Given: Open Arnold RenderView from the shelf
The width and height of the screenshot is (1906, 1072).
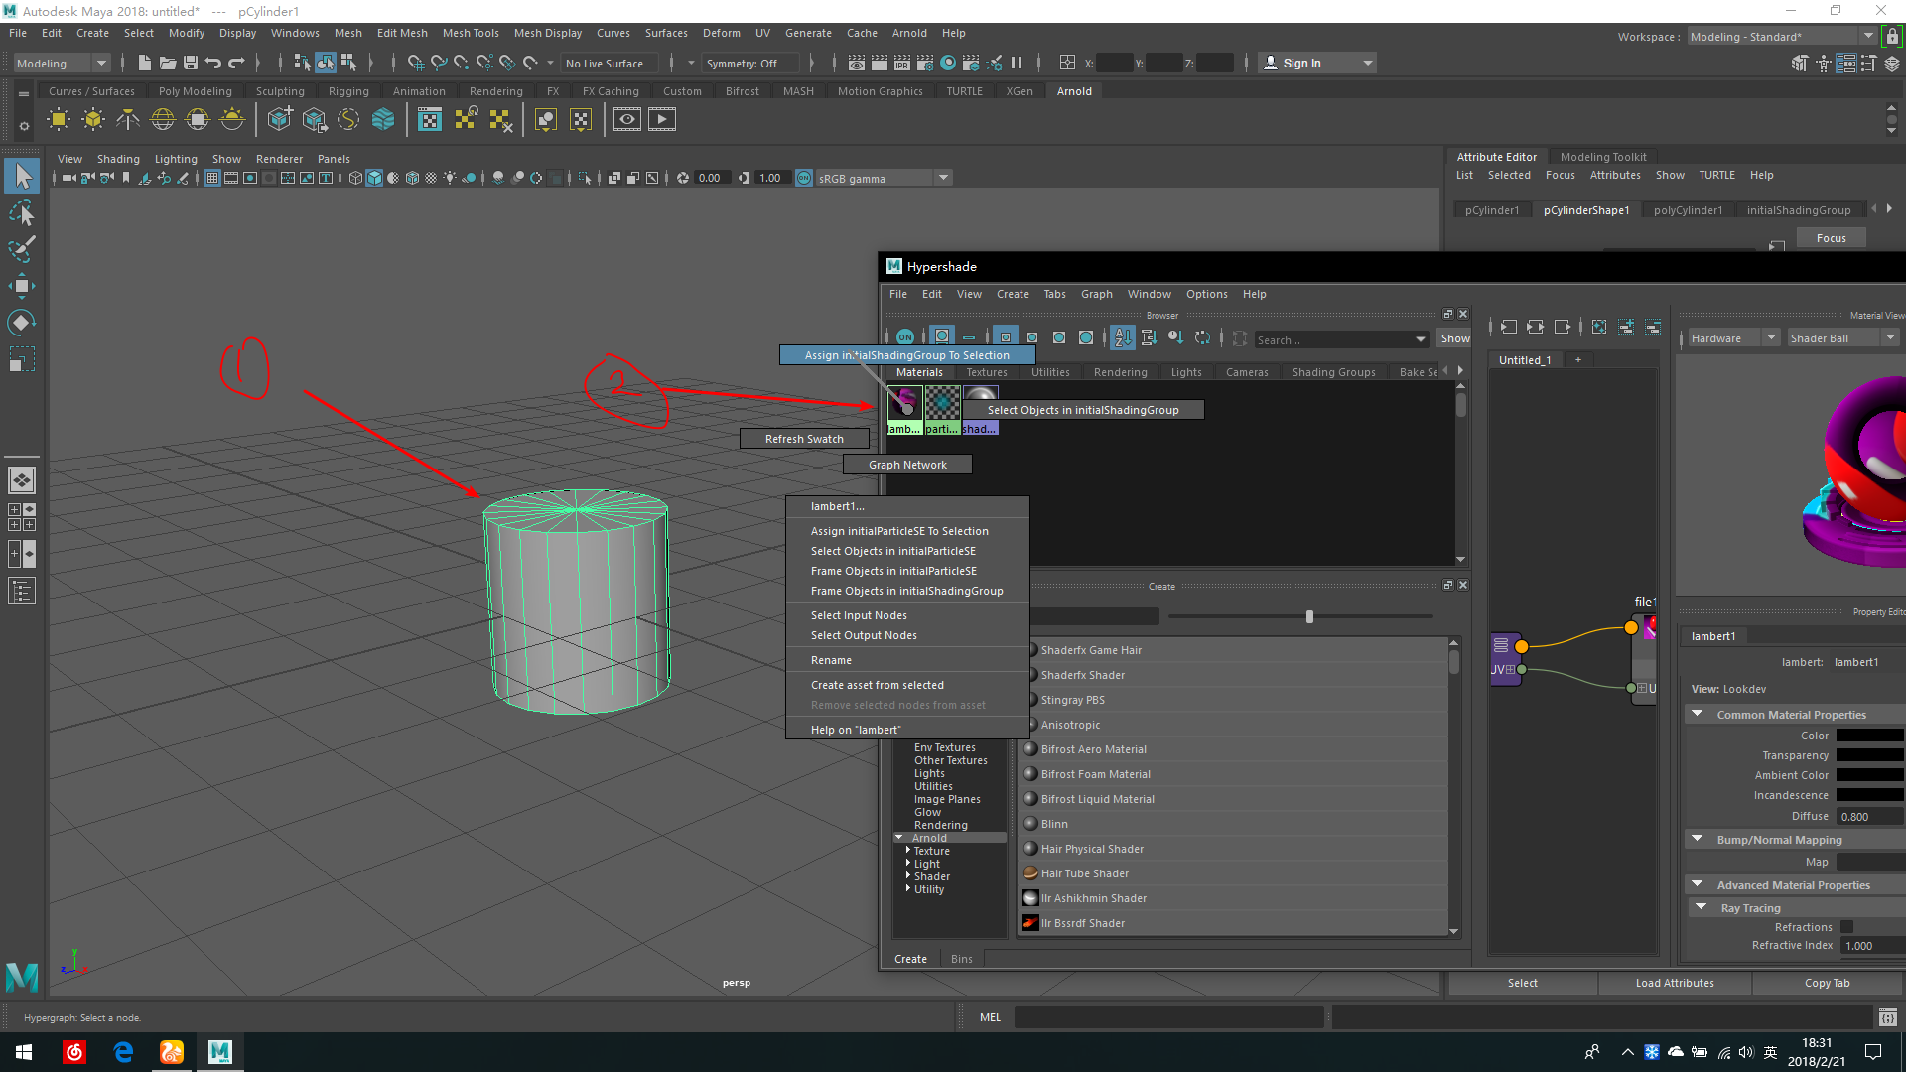Looking at the screenshot, I should point(626,119).
